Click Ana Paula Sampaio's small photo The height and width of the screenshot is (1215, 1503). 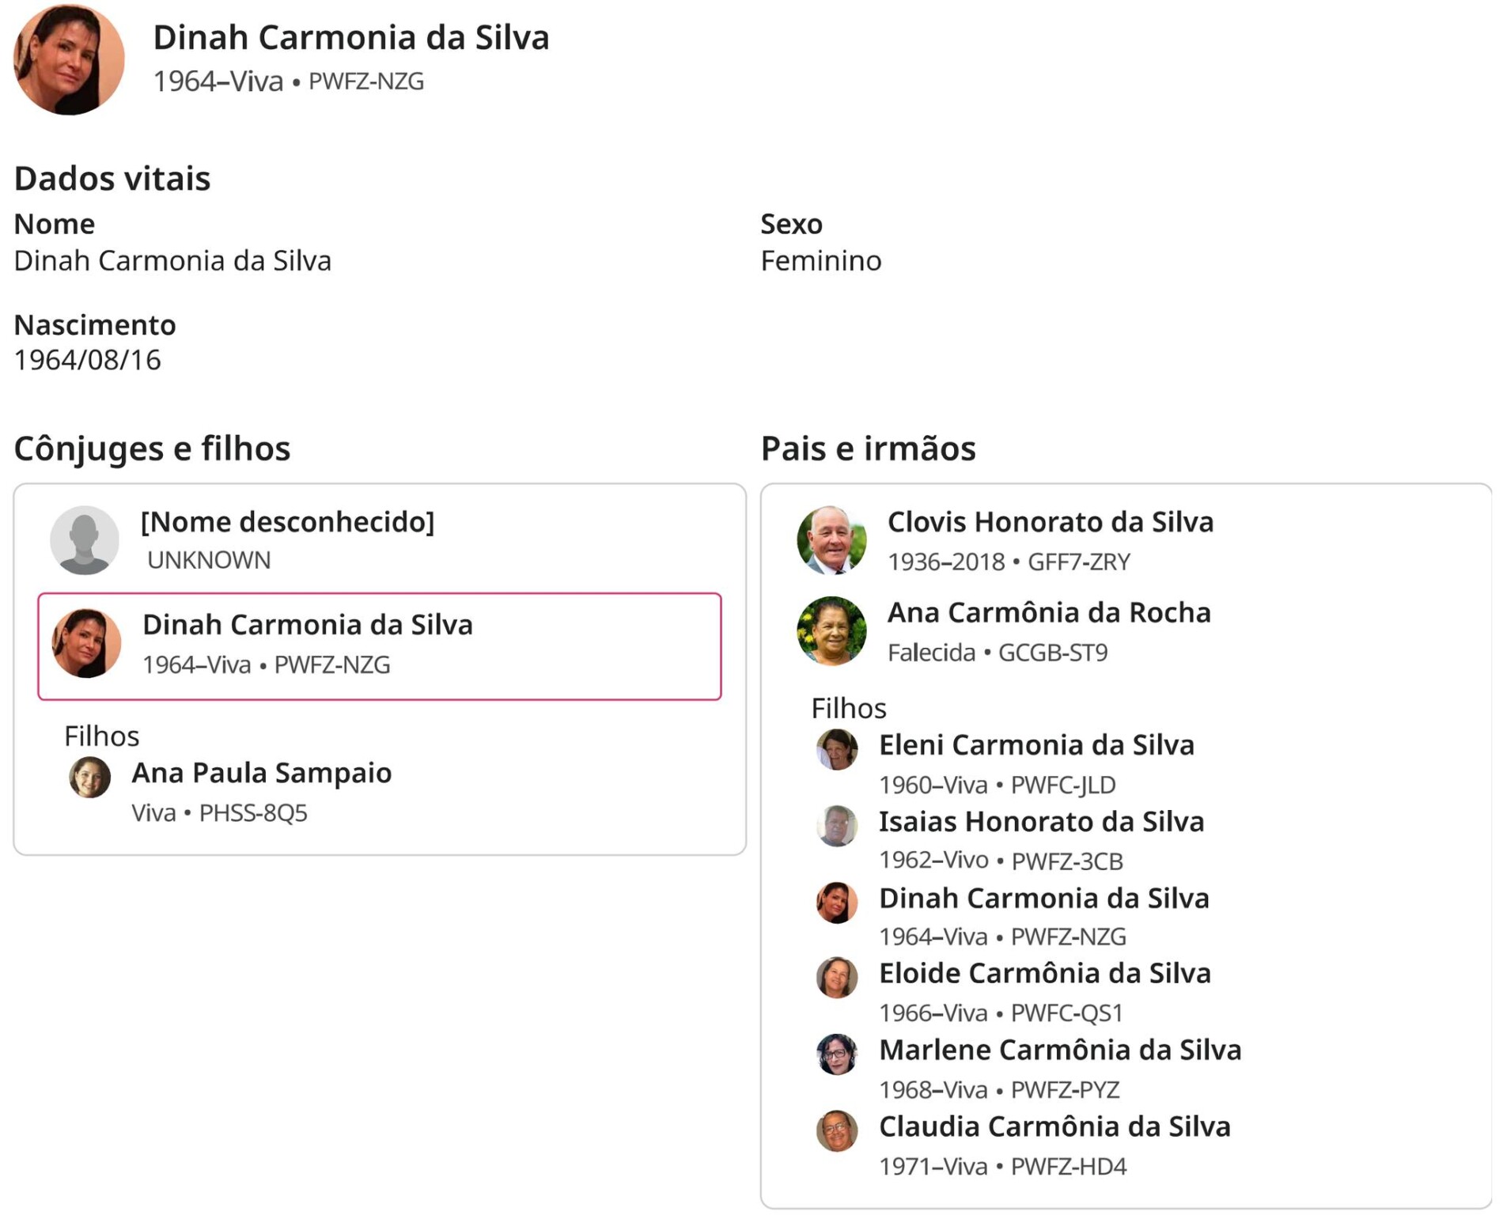[89, 777]
